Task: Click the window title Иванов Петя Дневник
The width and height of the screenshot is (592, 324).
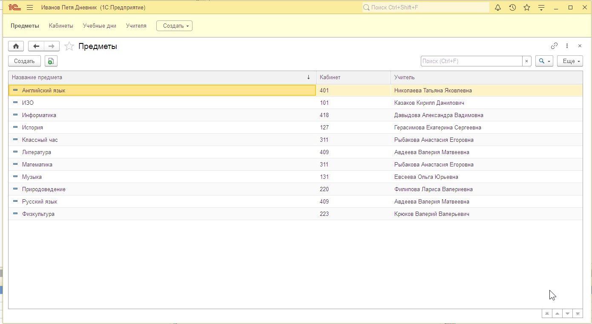Action: click(93, 8)
